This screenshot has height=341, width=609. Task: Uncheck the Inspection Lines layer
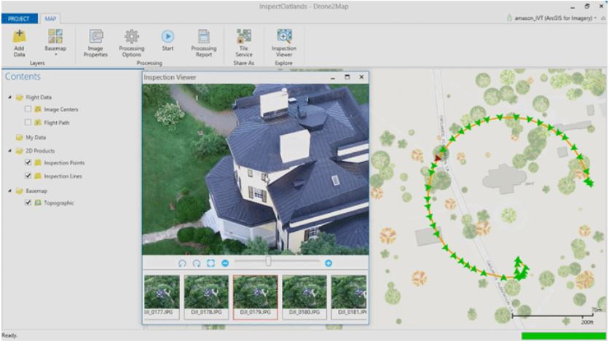(28, 176)
